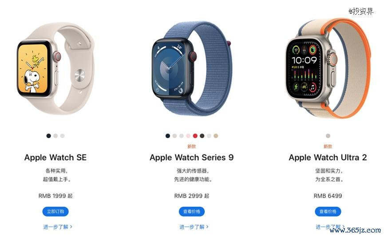Choose the starlight color dot under Apple Watch SE

[55, 136]
